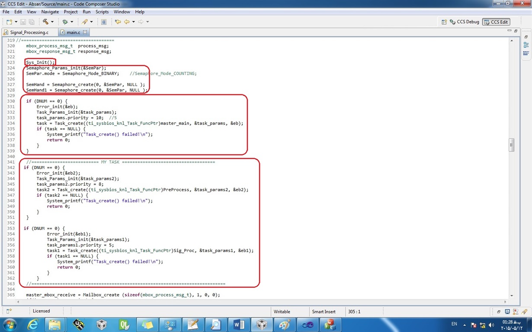
Task: Open the Project menu
Action: click(71, 12)
